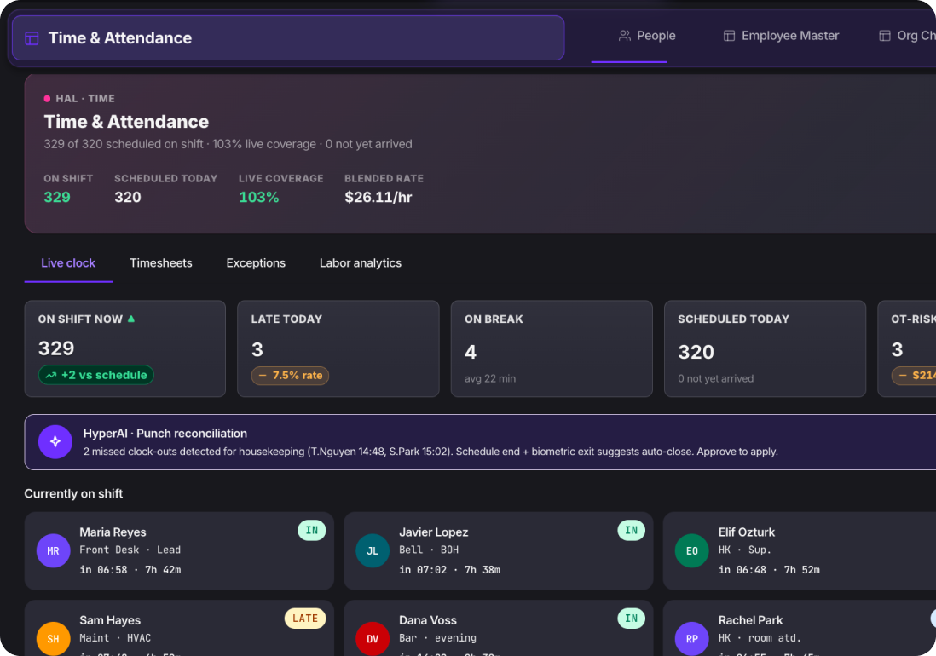Viewport: 936px width, 656px height.
Task: Click the pink HAL · TIME status dot
Action: tap(47, 99)
